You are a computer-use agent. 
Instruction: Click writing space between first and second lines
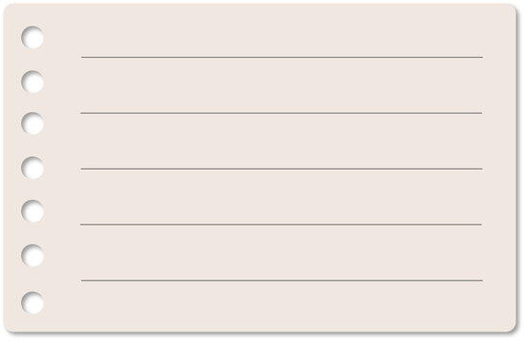tap(282, 85)
